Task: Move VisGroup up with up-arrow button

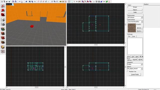Action: [140, 56]
